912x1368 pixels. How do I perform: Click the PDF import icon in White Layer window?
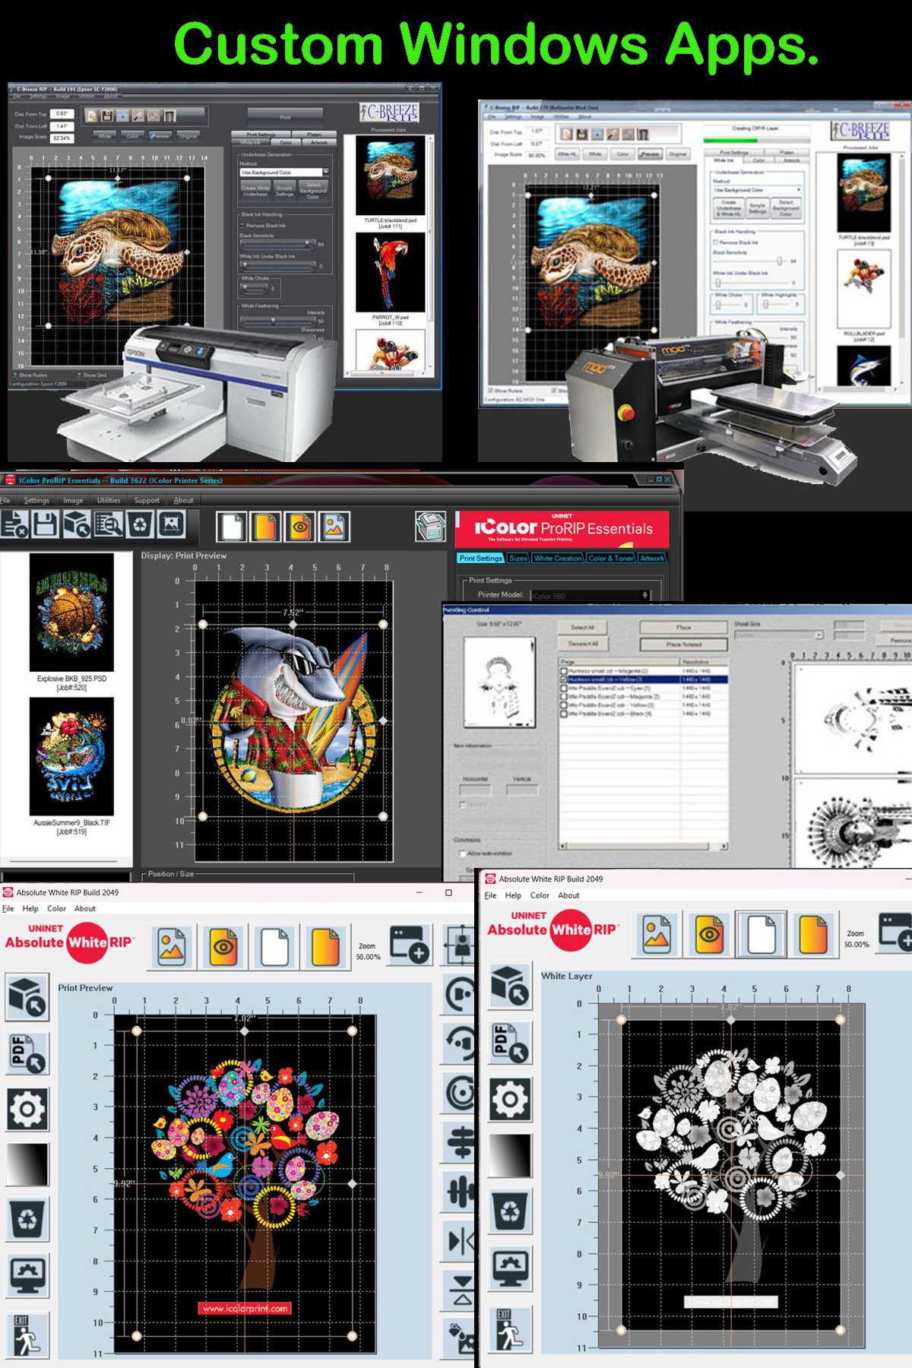pos(510,1043)
